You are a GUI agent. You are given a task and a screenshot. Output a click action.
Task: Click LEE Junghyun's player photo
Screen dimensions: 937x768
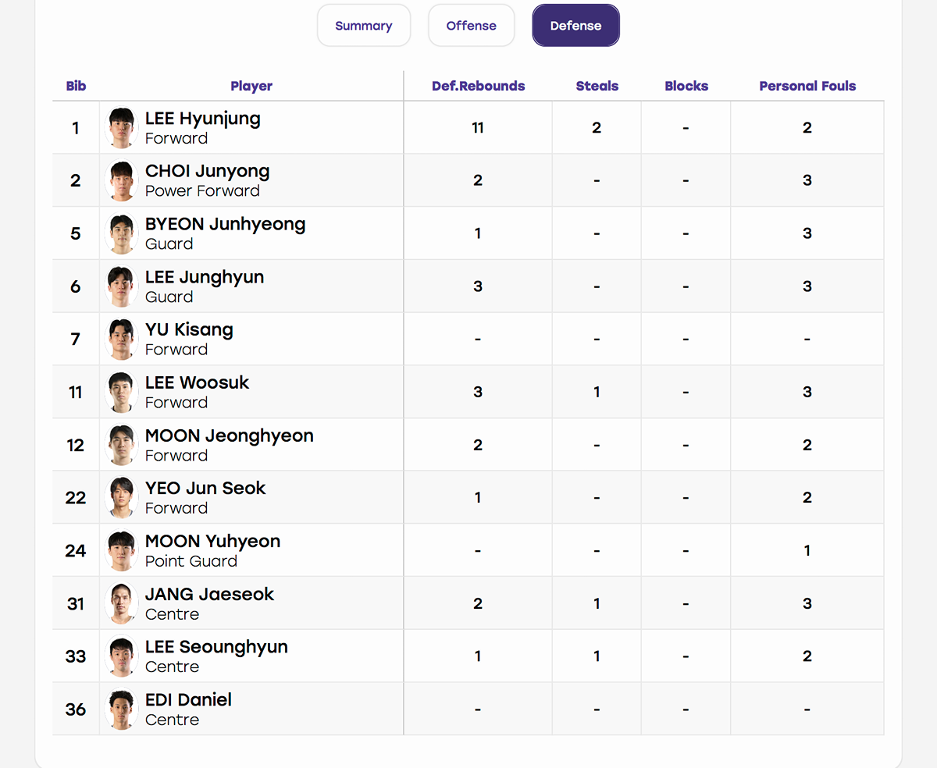pos(122,286)
